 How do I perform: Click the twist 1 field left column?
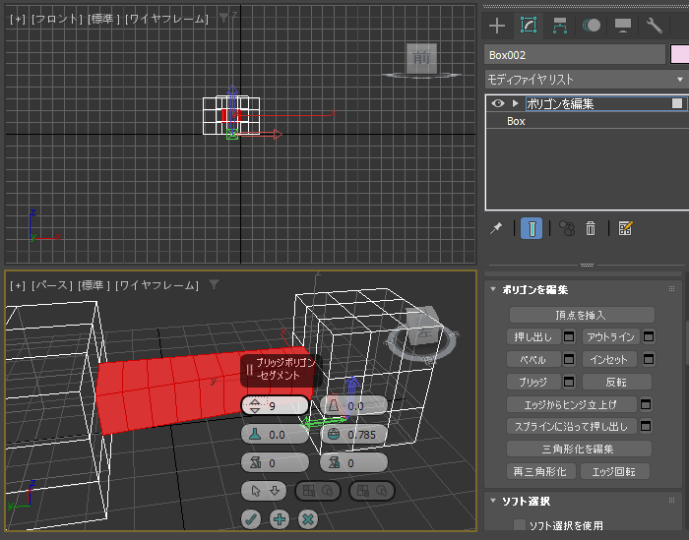275,463
